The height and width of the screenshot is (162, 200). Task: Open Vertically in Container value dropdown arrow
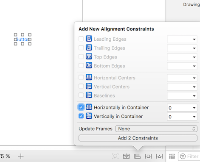coord(194,117)
